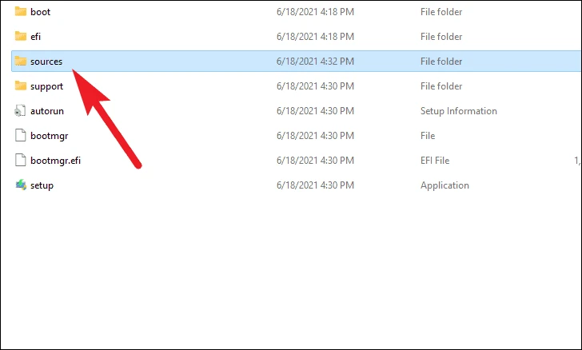
Task: Select the autorun file name
Action: coord(47,111)
